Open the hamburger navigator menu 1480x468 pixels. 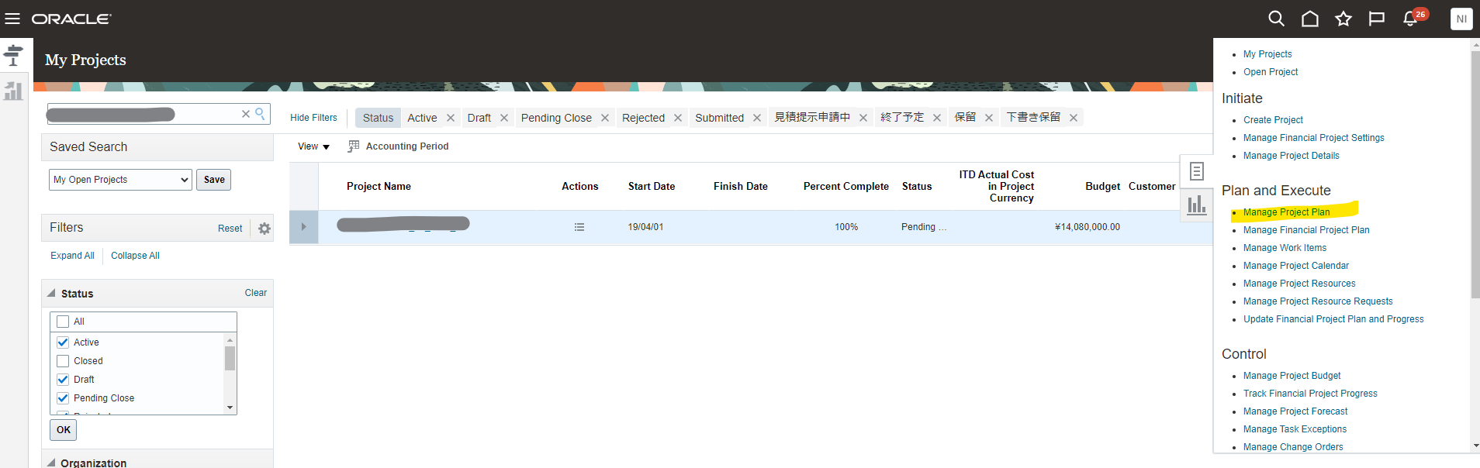12,19
